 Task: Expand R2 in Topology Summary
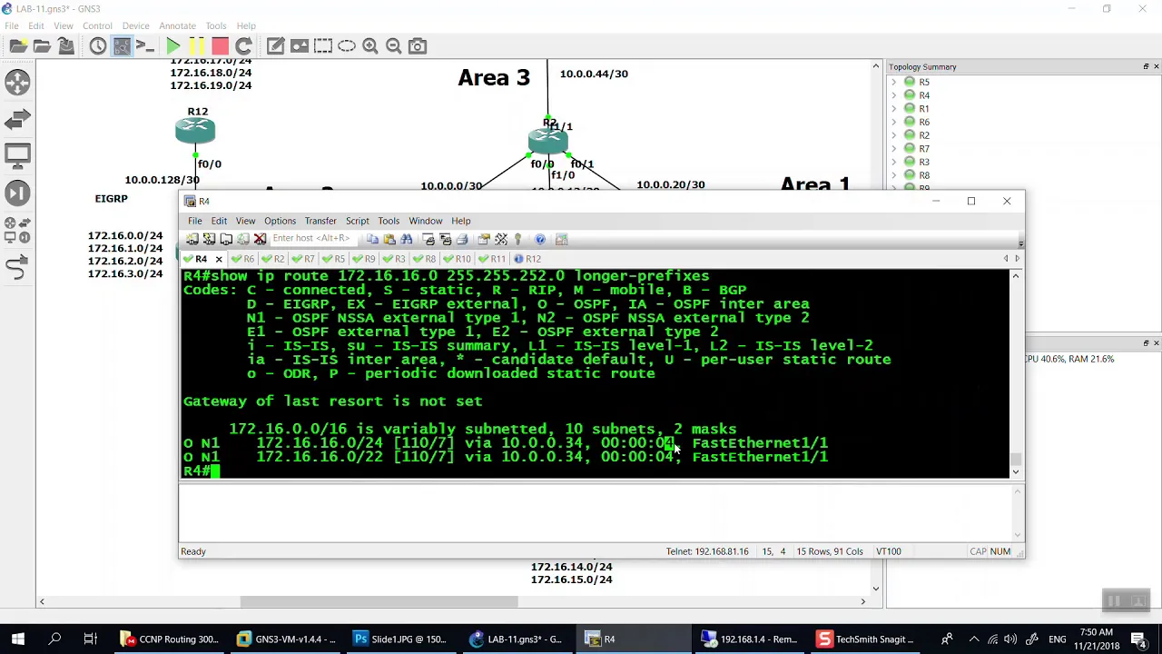point(893,135)
